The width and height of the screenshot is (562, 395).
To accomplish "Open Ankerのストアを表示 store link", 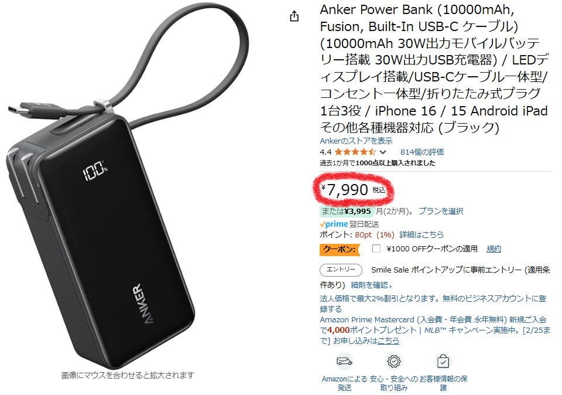I will pos(356,141).
